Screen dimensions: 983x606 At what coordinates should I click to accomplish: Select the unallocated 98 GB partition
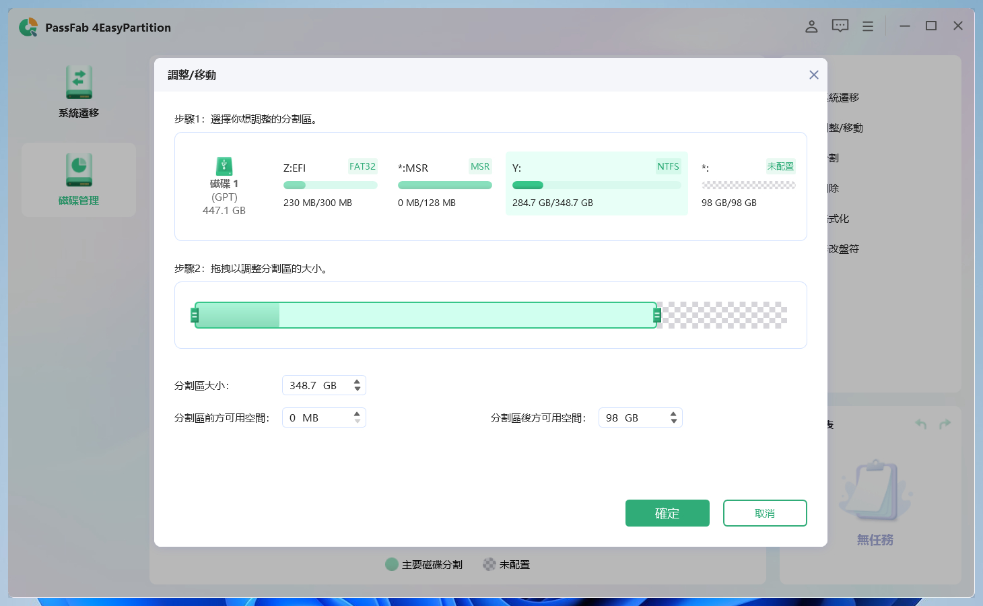(x=748, y=184)
